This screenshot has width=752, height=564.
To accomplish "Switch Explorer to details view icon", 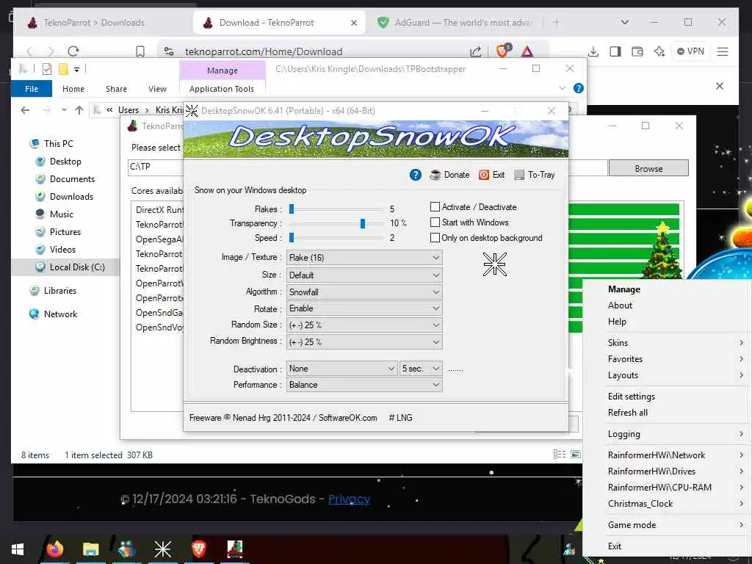I will [x=559, y=454].
